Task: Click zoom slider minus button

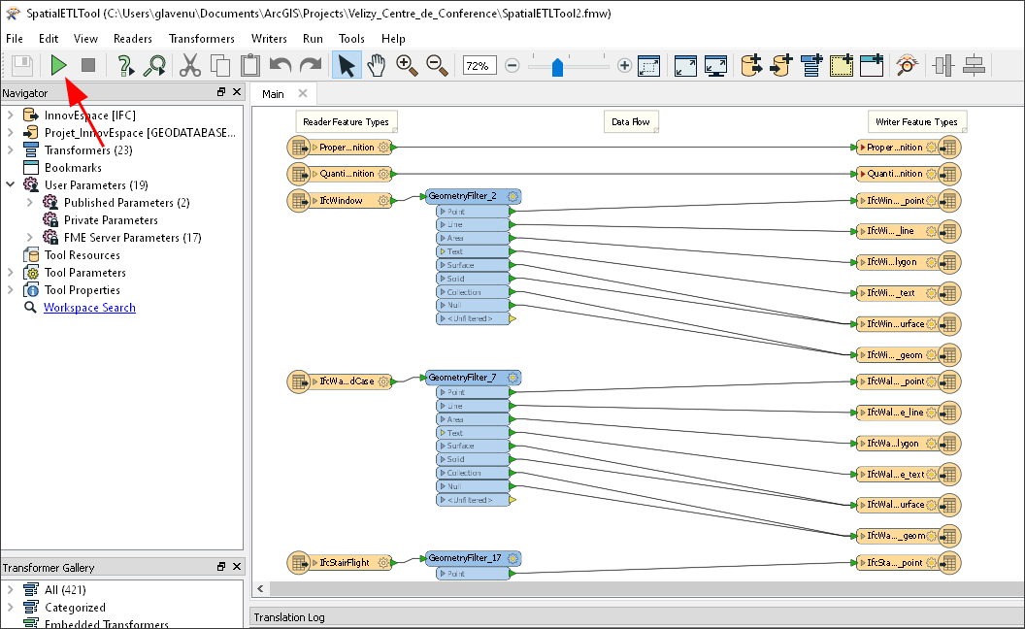Action: point(512,65)
